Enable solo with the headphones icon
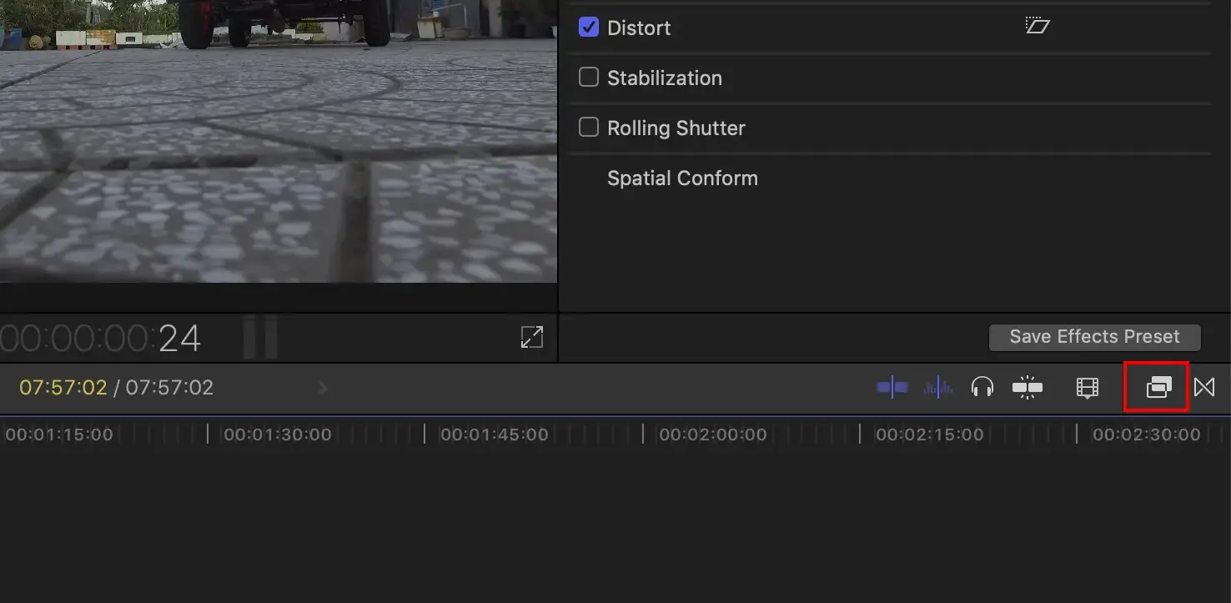1231x603 pixels. 982,387
